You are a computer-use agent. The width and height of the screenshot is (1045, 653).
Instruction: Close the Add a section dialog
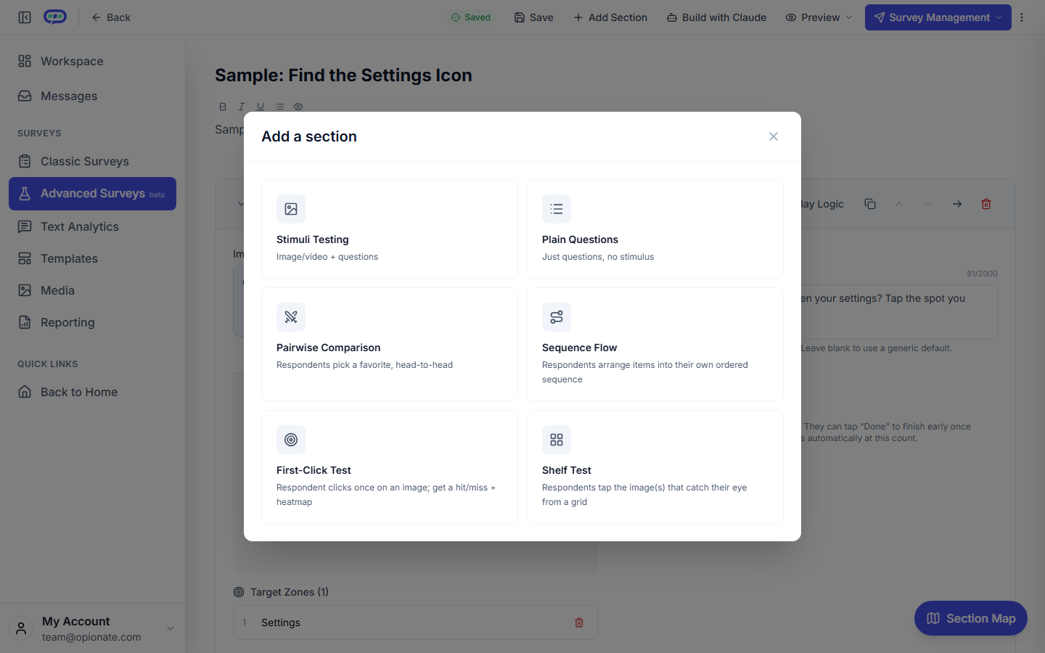tap(774, 136)
